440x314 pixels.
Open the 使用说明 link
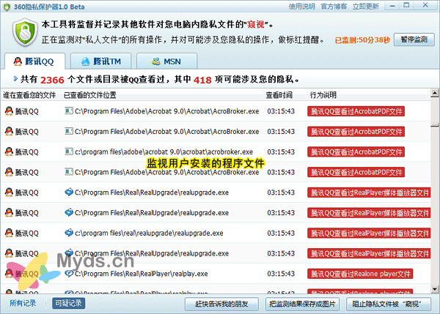302,6
